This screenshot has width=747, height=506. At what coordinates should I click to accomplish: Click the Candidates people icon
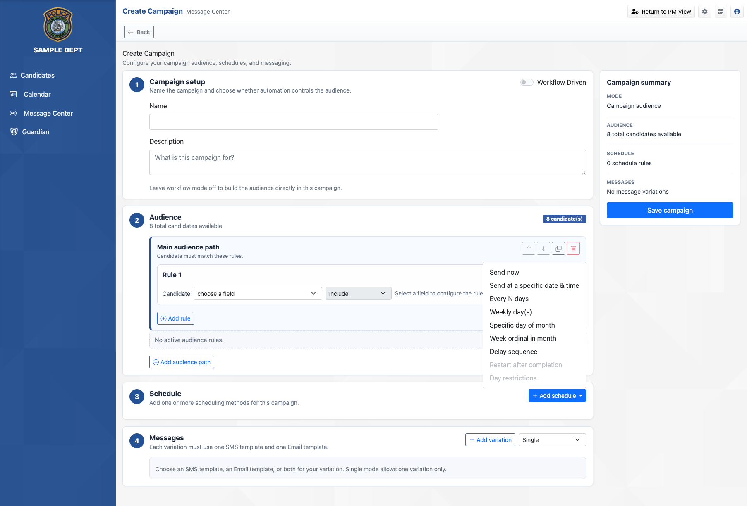click(13, 75)
